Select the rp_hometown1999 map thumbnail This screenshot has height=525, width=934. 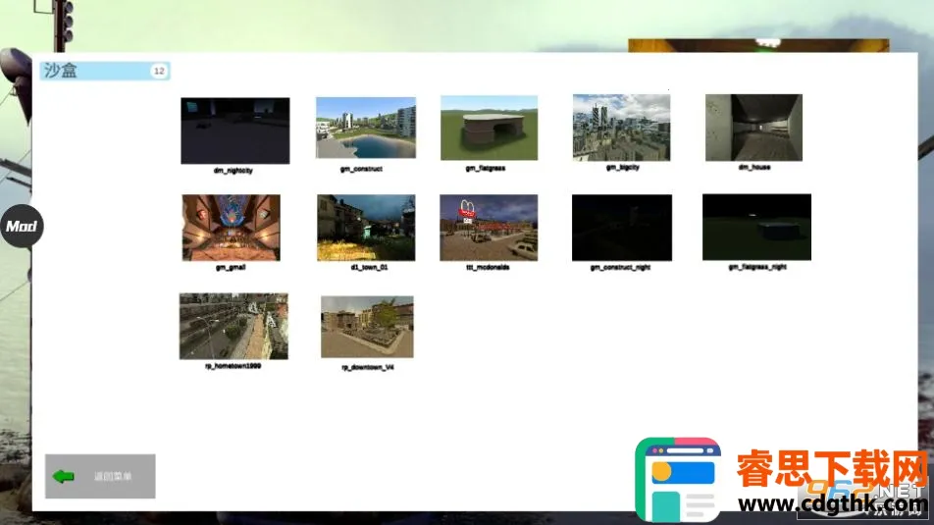coord(233,326)
